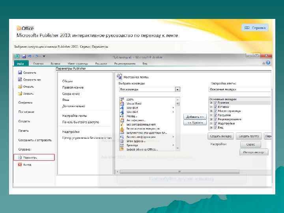Select the Бюро обмена Office icon
The width and height of the screenshot is (284, 213).
(122, 149)
